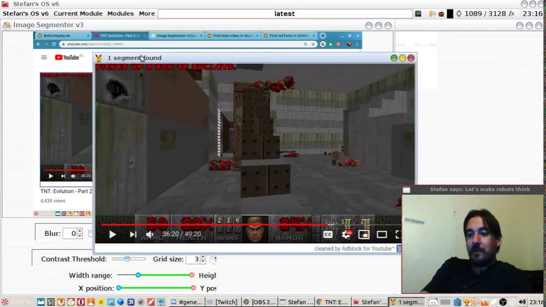Click the volume speaker in system tray
This screenshot has height=307, width=546.
click(x=523, y=302)
